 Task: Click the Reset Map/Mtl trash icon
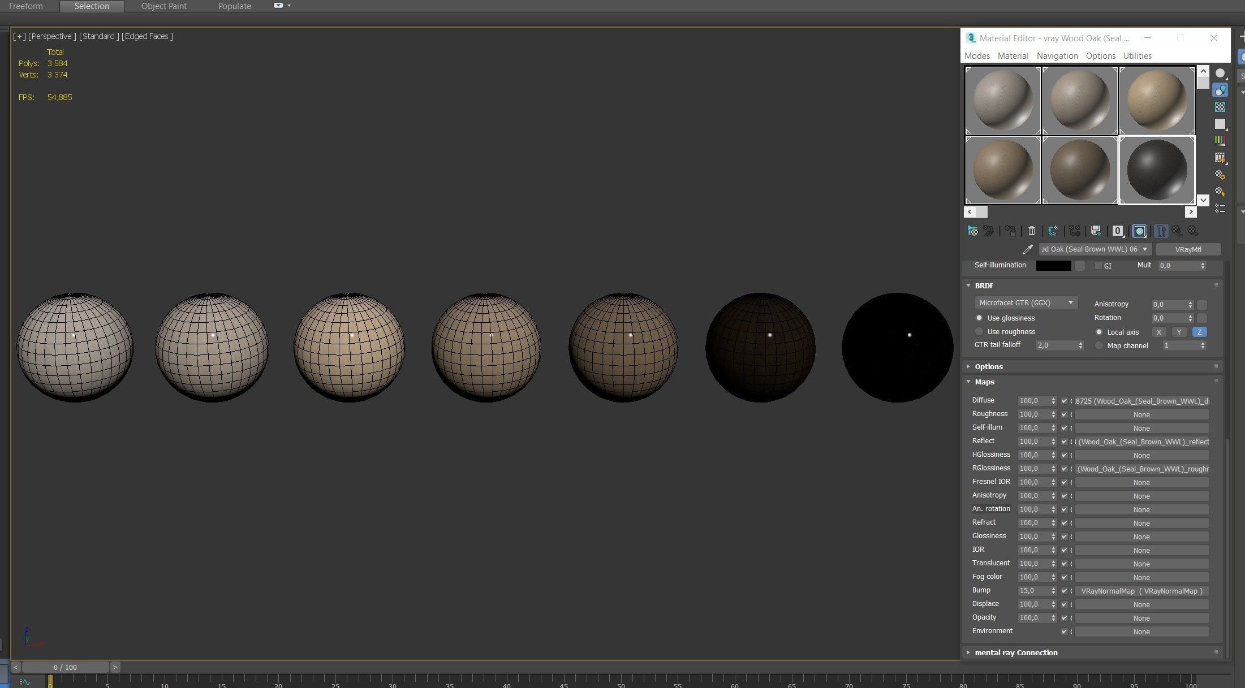[x=1031, y=231]
